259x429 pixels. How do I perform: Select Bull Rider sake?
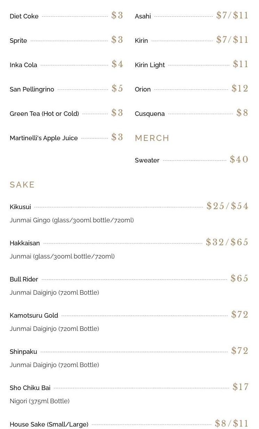click(x=24, y=279)
